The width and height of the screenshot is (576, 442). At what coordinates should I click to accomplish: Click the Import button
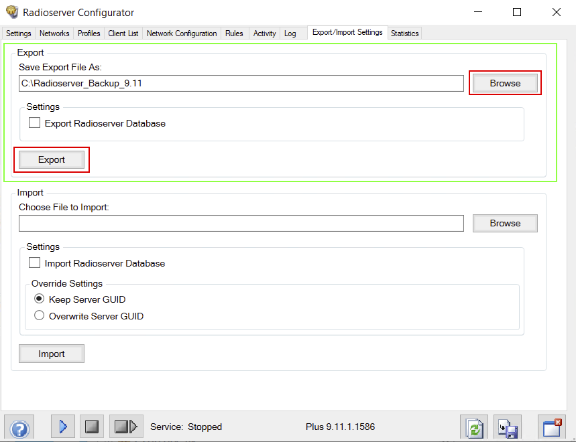pyautogui.click(x=52, y=354)
